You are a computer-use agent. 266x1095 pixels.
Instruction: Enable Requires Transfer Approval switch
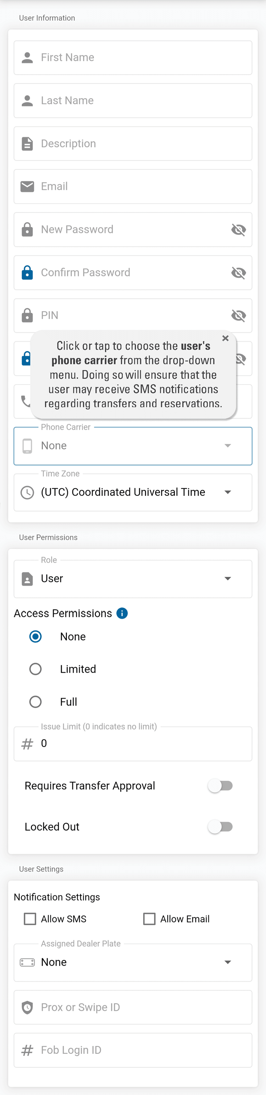(x=220, y=786)
